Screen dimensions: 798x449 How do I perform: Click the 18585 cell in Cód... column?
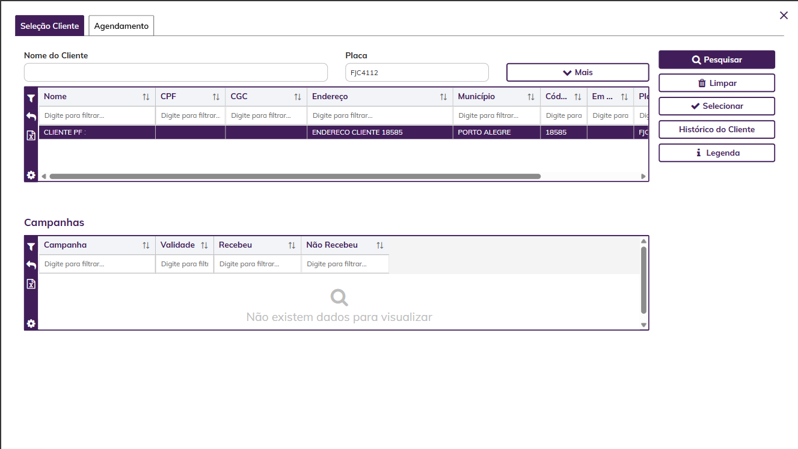[x=563, y=132]
